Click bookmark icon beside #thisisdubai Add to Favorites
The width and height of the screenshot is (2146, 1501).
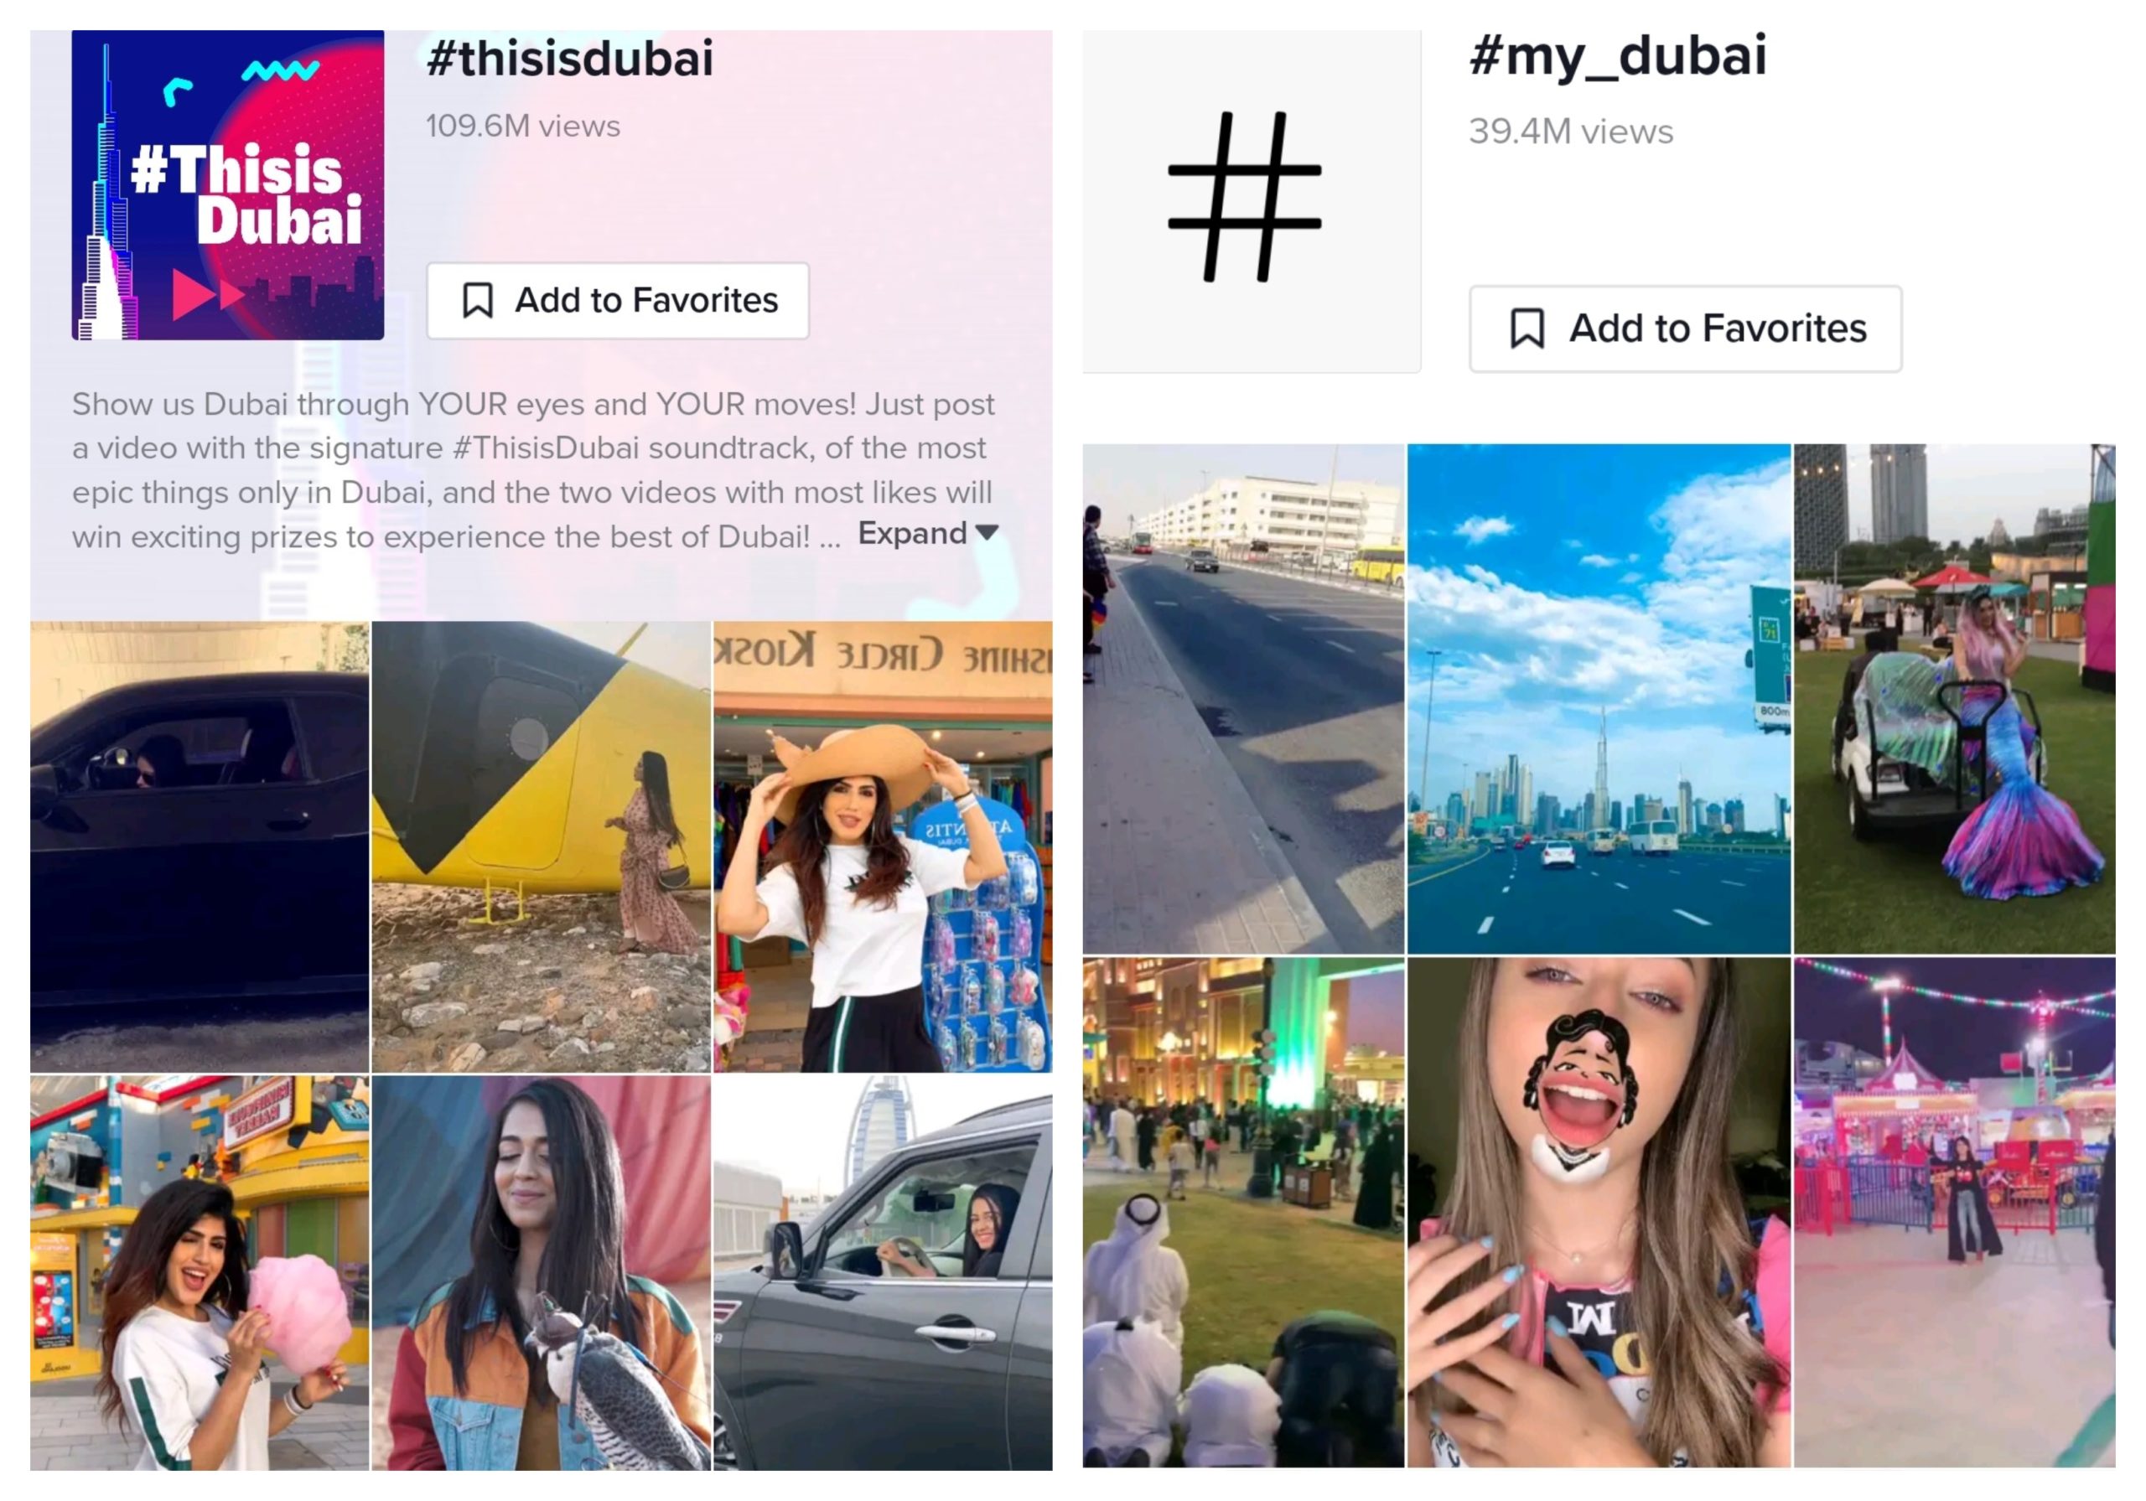tap(478, 301)
